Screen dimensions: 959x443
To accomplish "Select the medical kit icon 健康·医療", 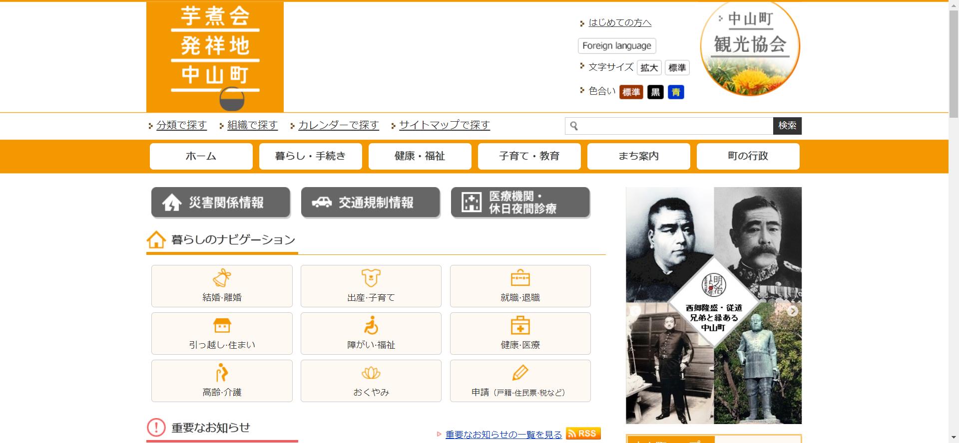I will pyautogui.click(x=520, y=326).
